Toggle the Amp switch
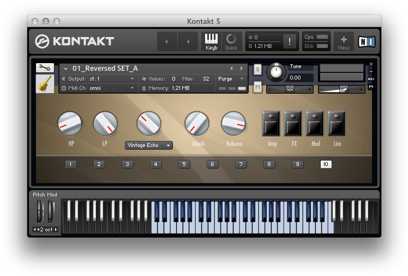Viewport: 408px width, 276px height. (x=271, y=124)
